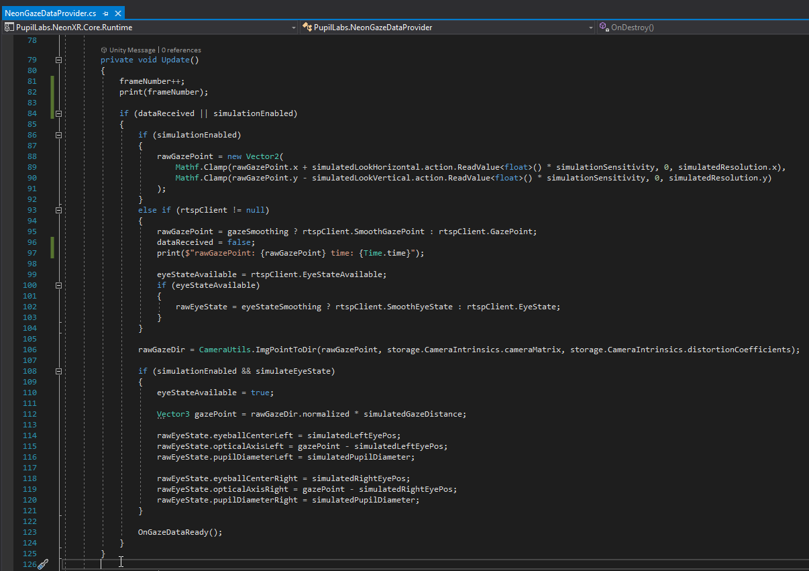Click the OnGazeDataReady() call
The image size is (809, 571).
(180, 532)
